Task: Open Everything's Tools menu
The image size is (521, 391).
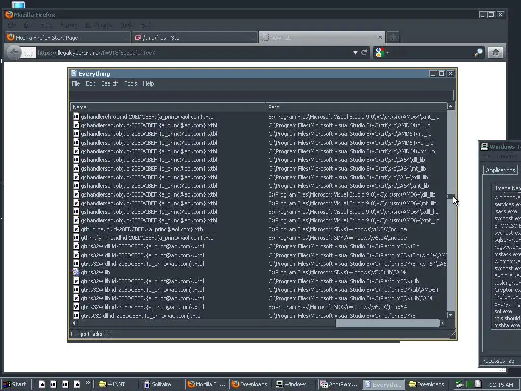Action: tap(131, 83)
